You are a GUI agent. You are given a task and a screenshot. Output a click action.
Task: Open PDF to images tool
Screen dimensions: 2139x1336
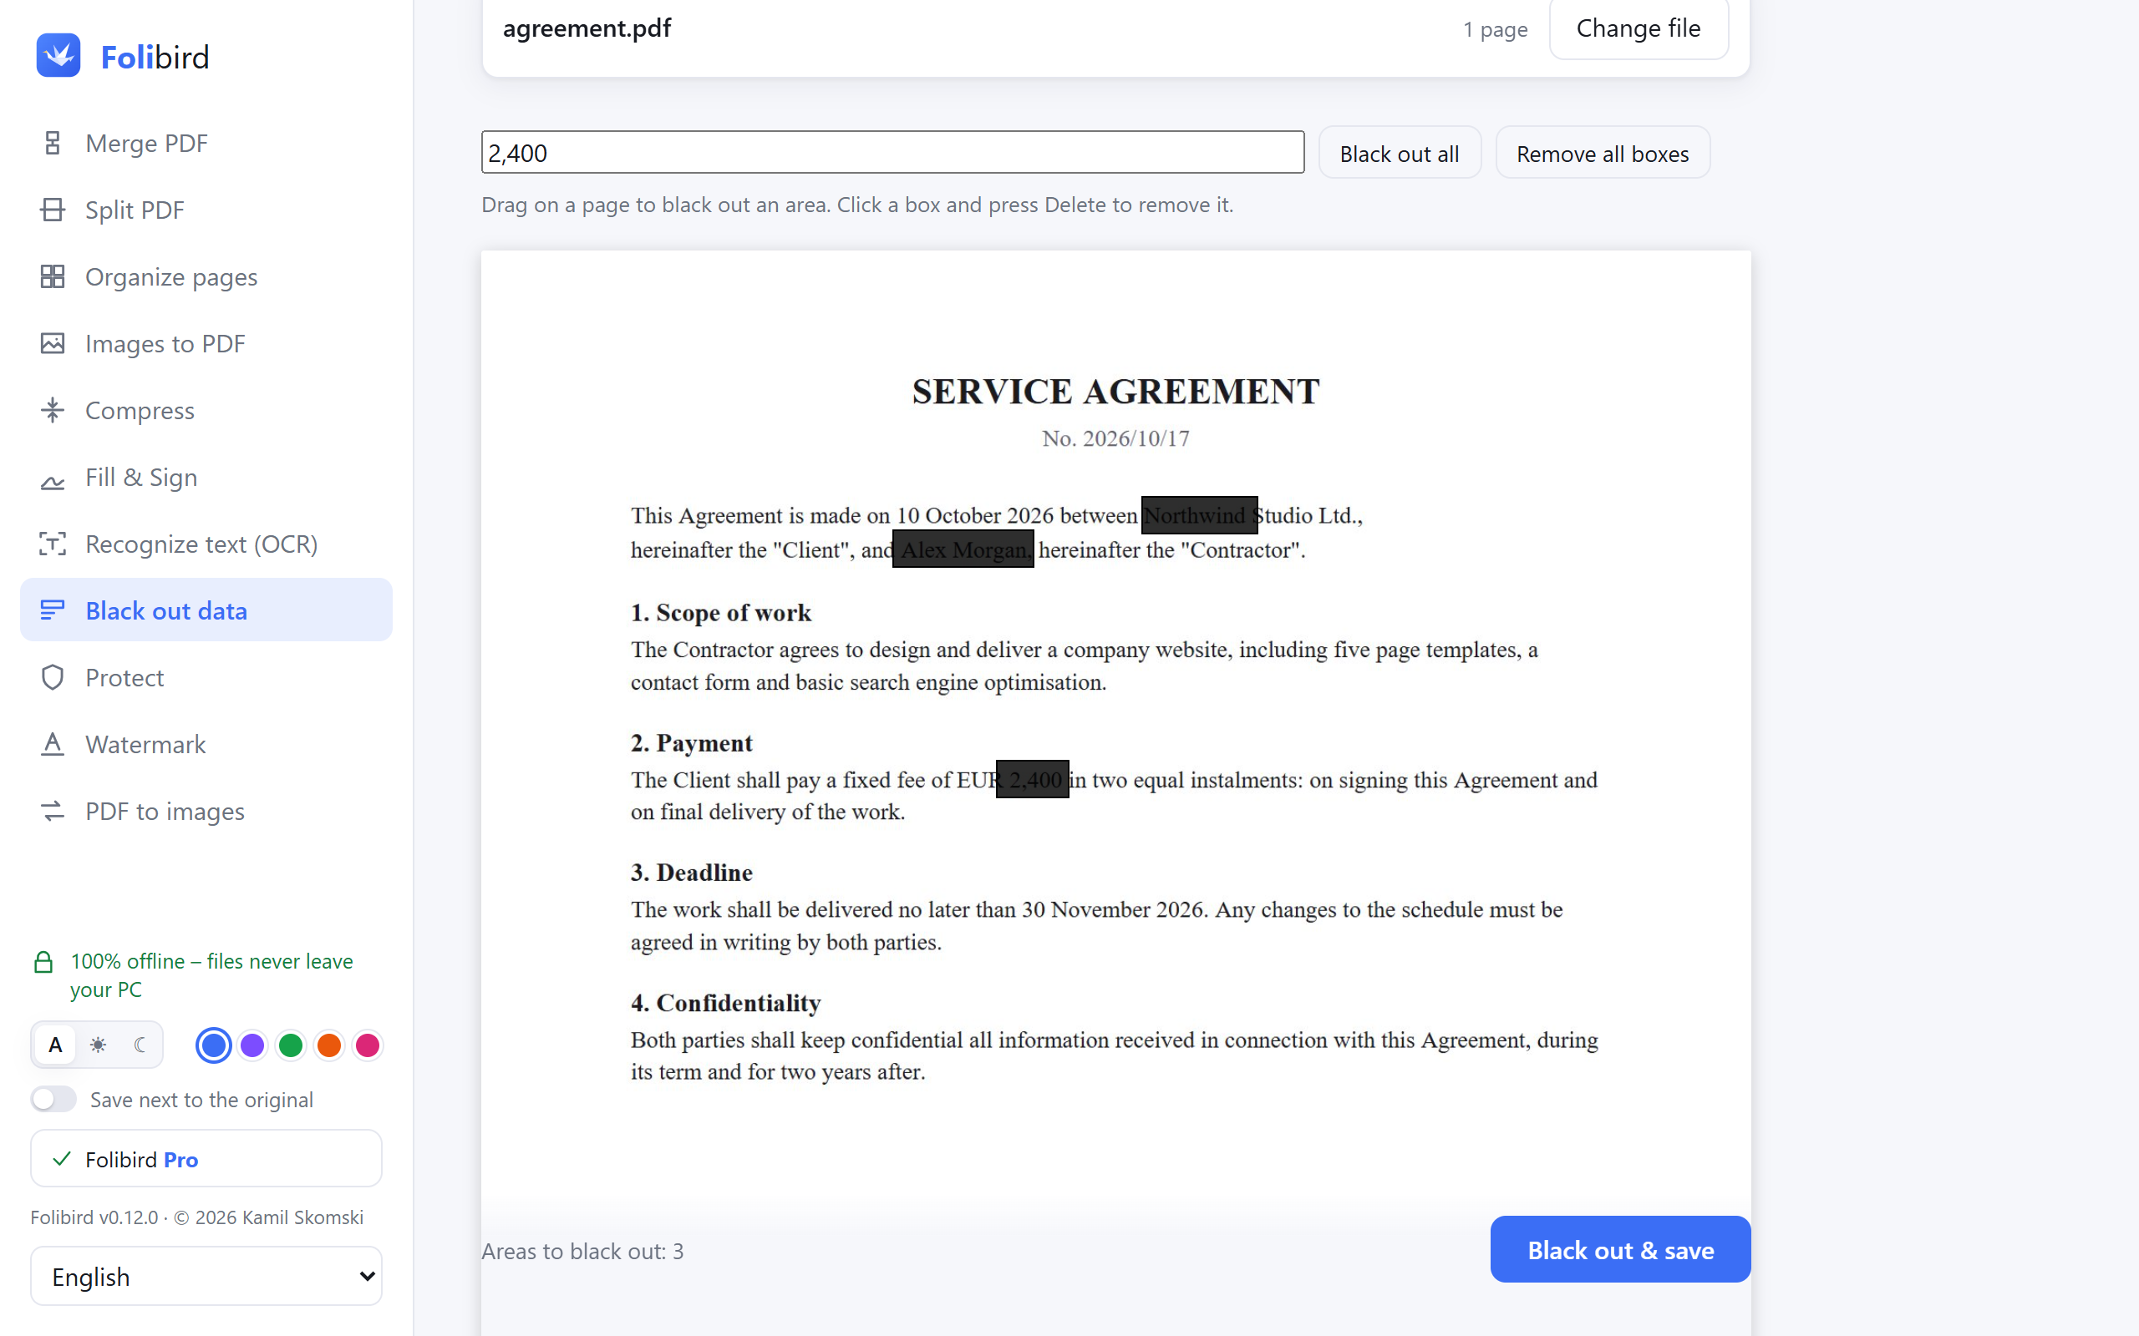pos(206,810)
